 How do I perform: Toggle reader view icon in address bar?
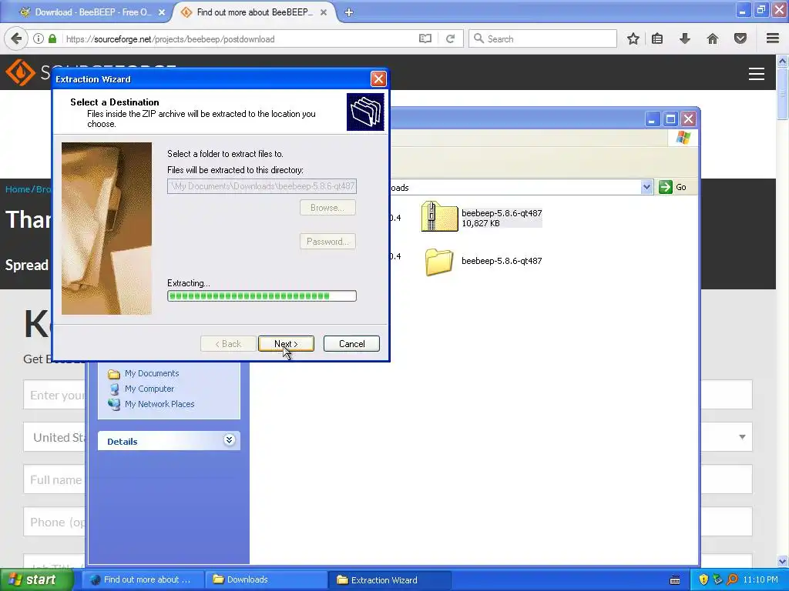click(425, 38)
